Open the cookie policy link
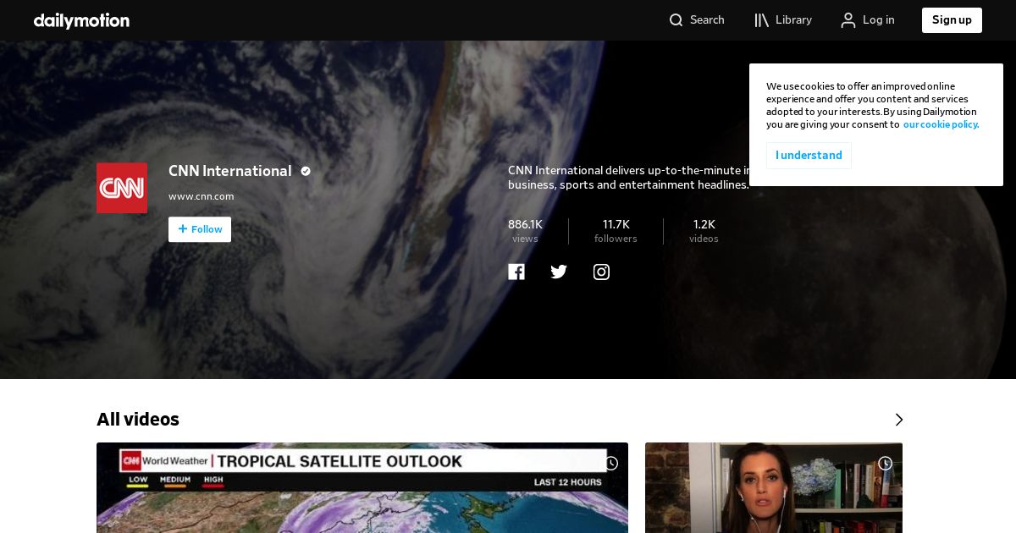 pos(941,124)
